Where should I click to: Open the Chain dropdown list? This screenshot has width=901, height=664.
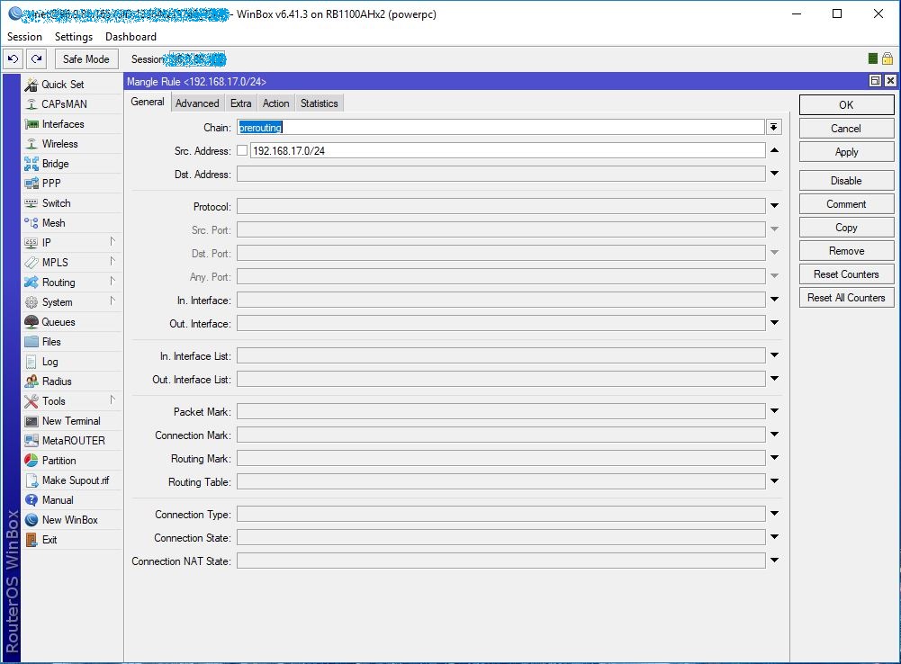[x=774, y=127]
